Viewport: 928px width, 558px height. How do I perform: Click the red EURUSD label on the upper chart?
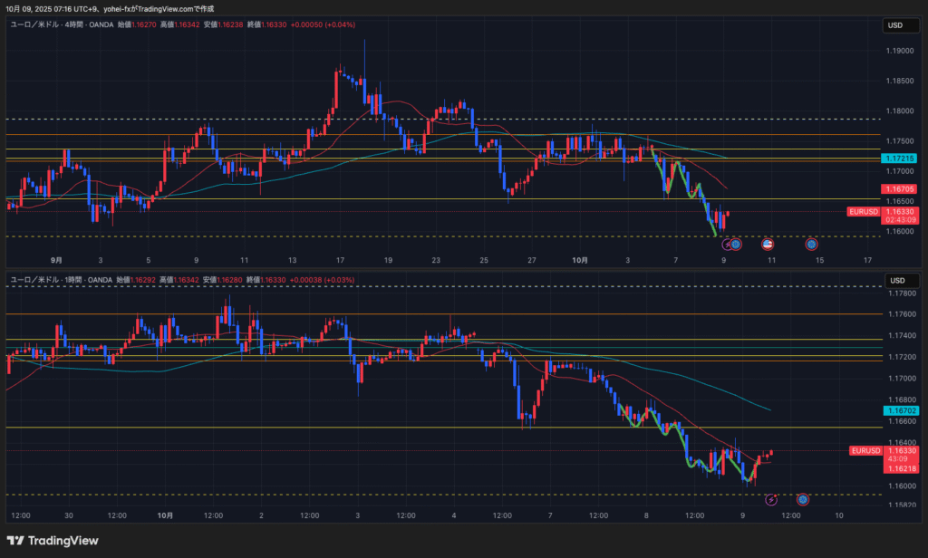(x=864, y=211)
